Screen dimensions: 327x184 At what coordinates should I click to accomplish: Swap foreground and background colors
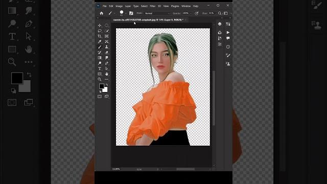click(107, 85)
